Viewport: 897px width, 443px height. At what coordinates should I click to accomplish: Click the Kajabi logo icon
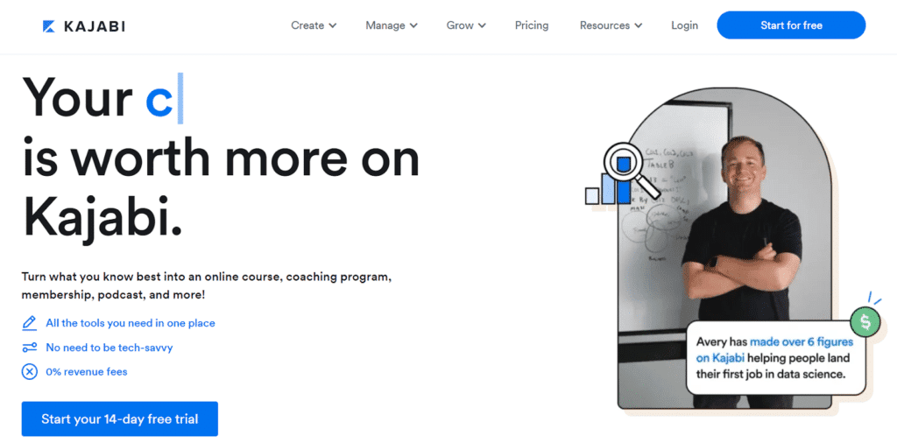pyautogui.click(x=49, y=26)
